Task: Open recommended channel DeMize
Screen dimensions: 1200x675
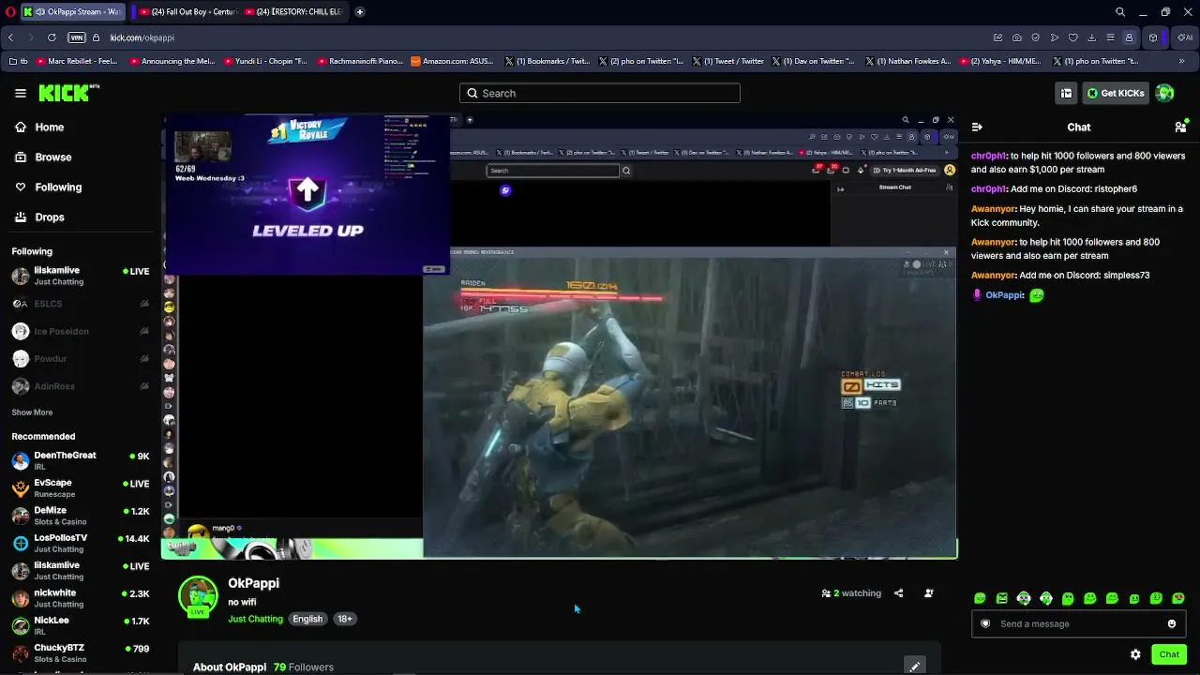Action: 81,516
